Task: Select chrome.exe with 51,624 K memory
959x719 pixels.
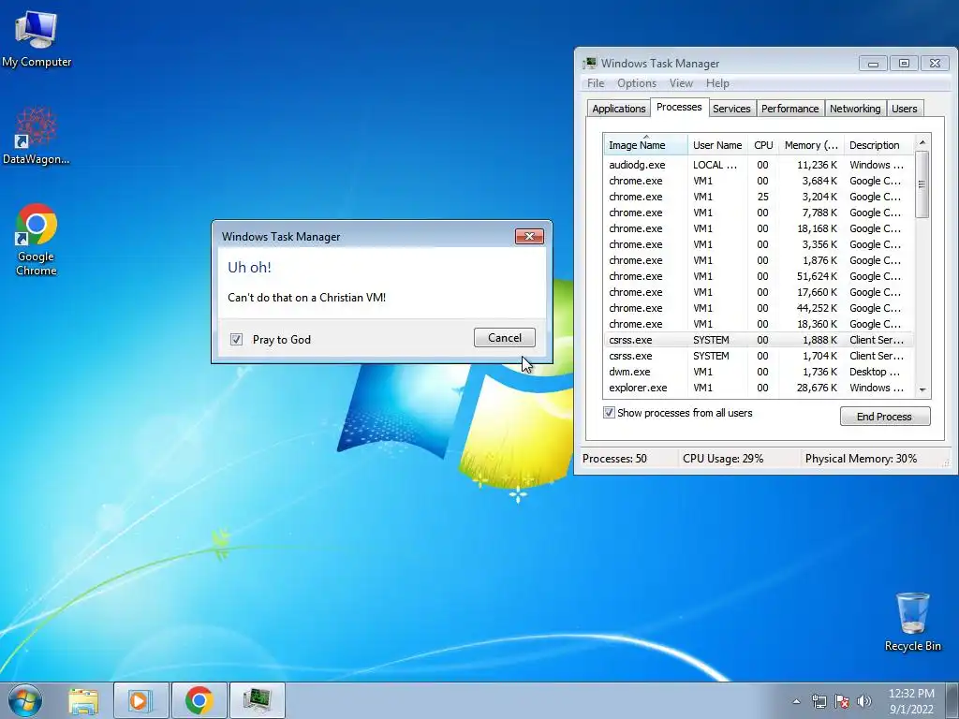Action: (x=759, y=276)
